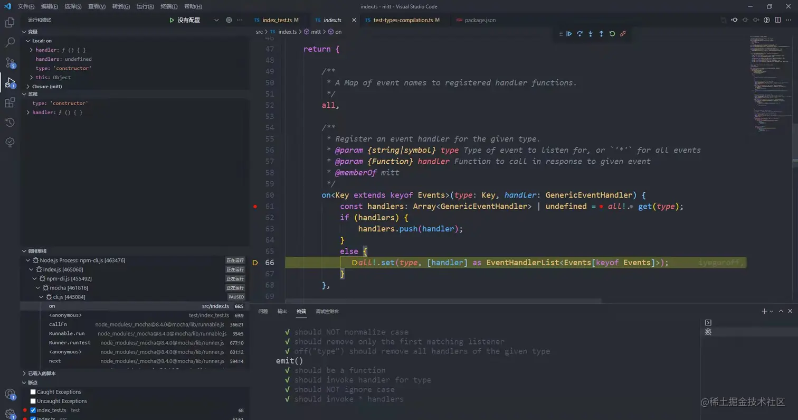This screenshot has height=420, width=798.
Task: Collapse the mocha [461816] process node
Action: (x=38, y=288)
